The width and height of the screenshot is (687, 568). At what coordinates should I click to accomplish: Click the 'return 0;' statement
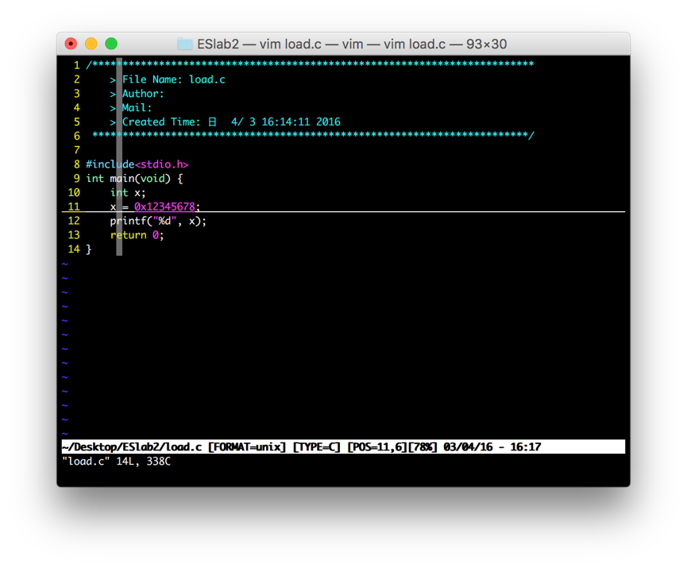click(x=137, y=235)
